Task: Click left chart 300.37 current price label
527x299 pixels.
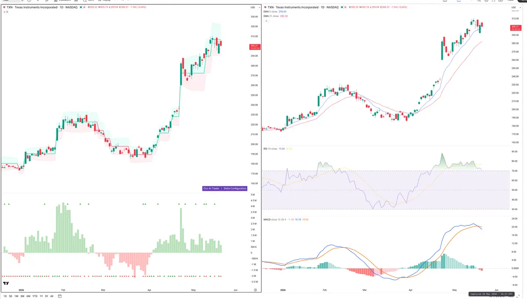Action: (254, 47)
